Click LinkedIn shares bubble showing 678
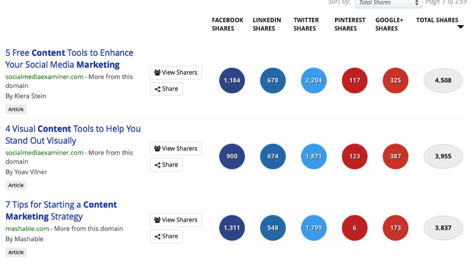Viewport: 473px width, 259px height. tap(273, 81)
